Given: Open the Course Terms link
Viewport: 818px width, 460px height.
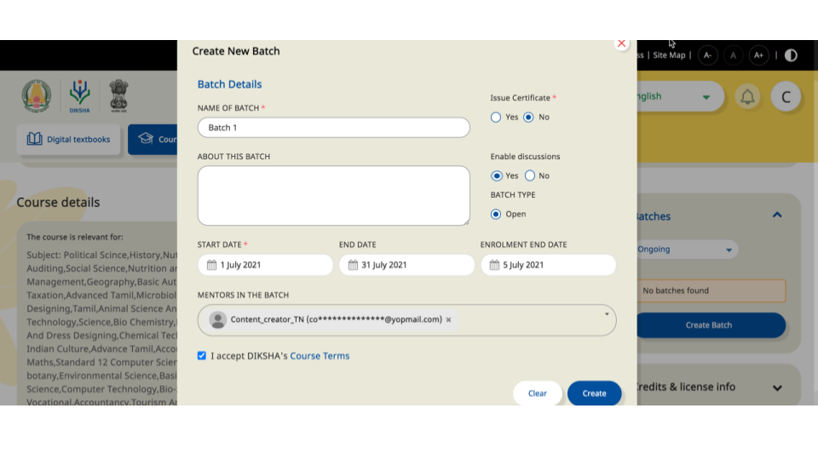Looking at the screenshot, I should pyautogui.click(x=320, y=356).
